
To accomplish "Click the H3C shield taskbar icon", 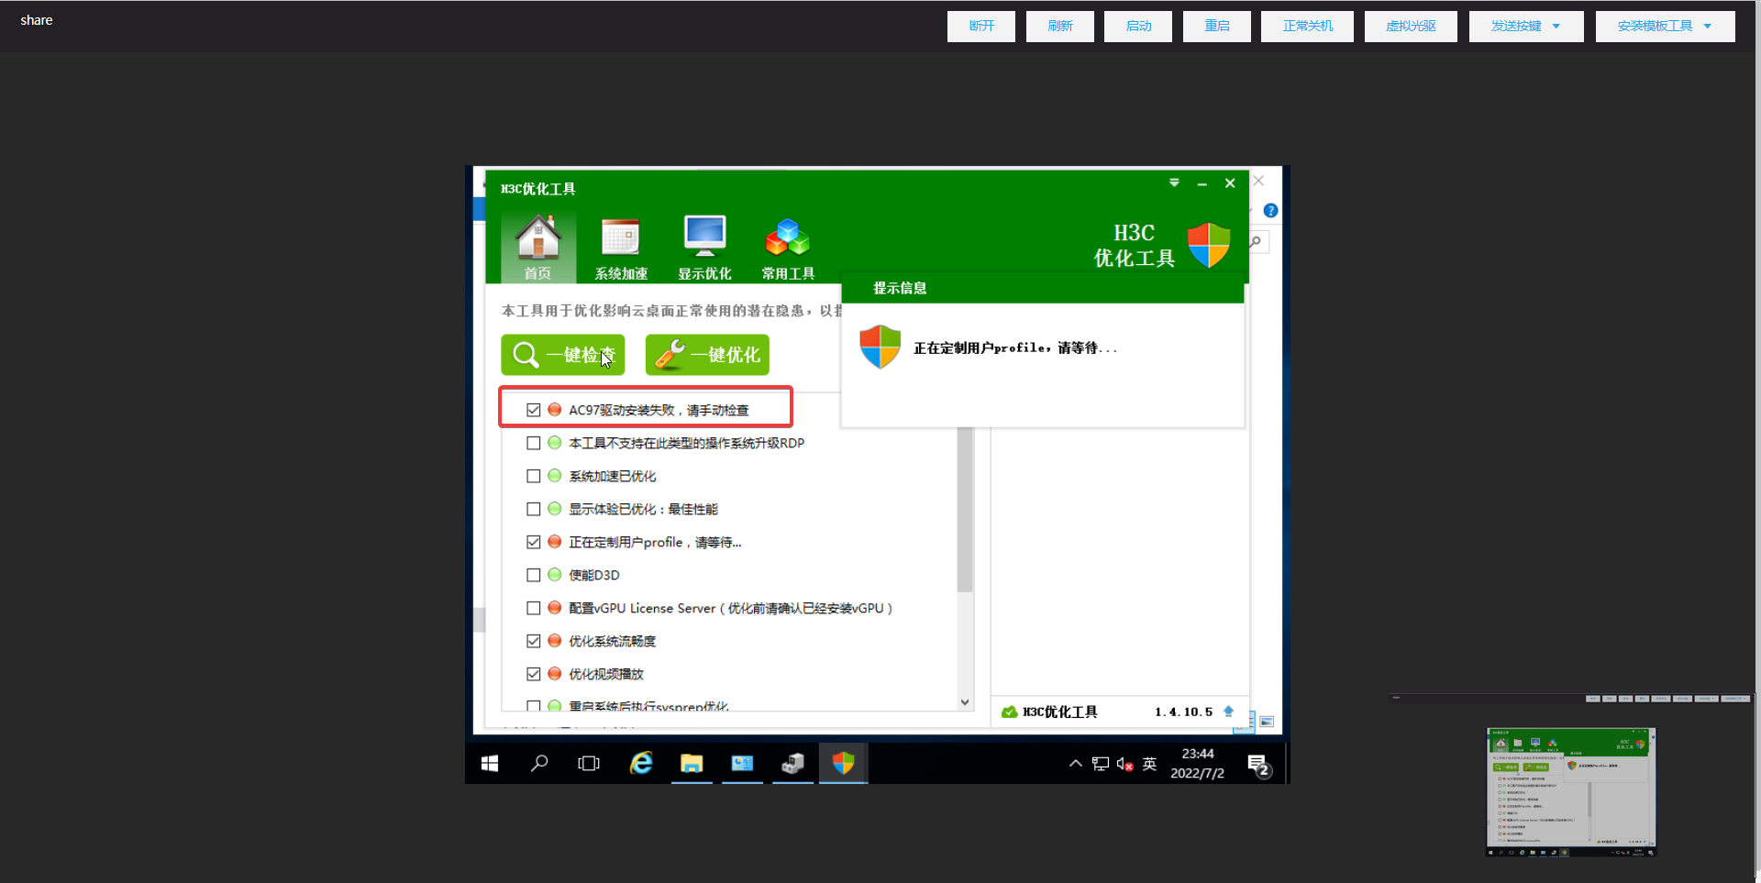I will click(843, 763).
